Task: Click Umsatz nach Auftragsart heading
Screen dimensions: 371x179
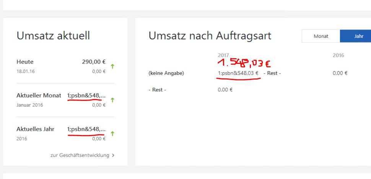Action: 210,36
